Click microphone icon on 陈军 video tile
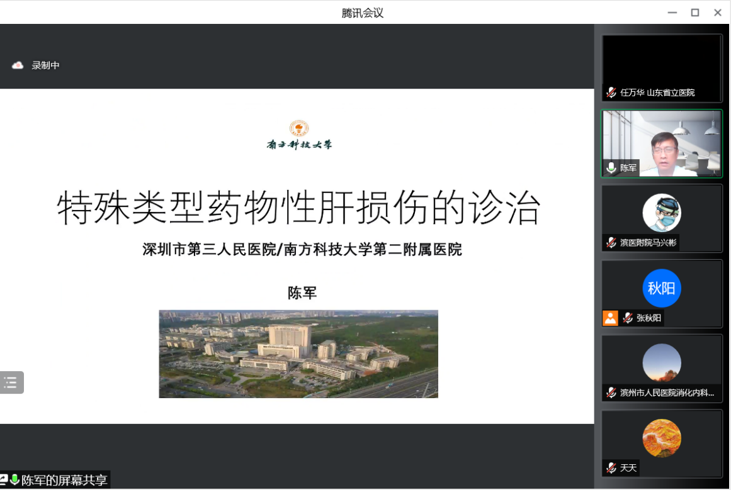The image size is (731, 490). pos(611,168)
